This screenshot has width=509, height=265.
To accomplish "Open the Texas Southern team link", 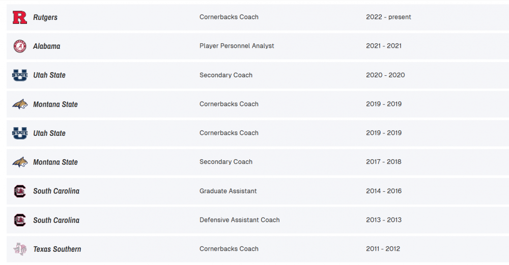I will pos(57,249).
